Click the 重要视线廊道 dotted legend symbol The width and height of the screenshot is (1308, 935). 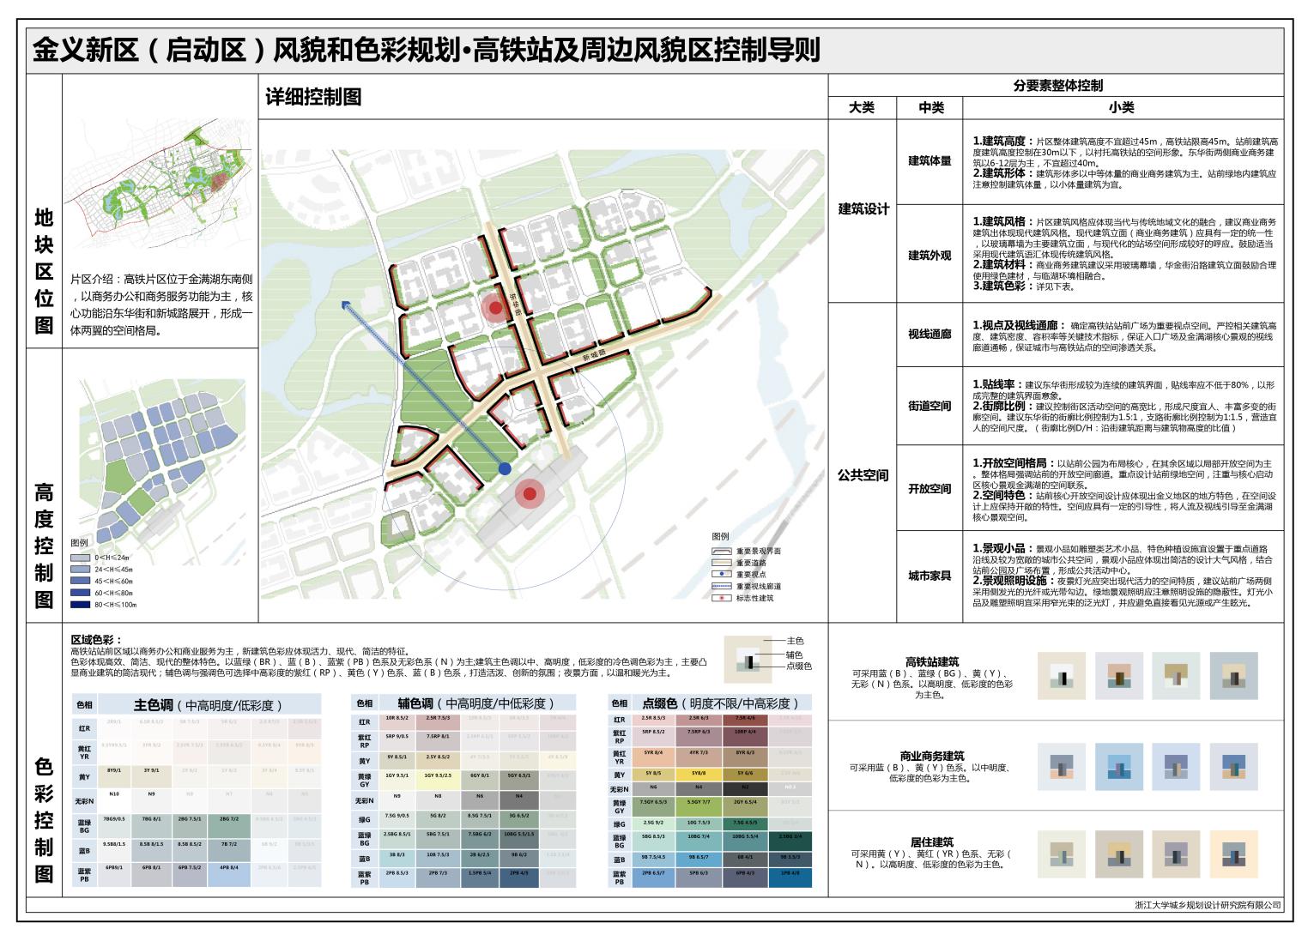(722, 587)
